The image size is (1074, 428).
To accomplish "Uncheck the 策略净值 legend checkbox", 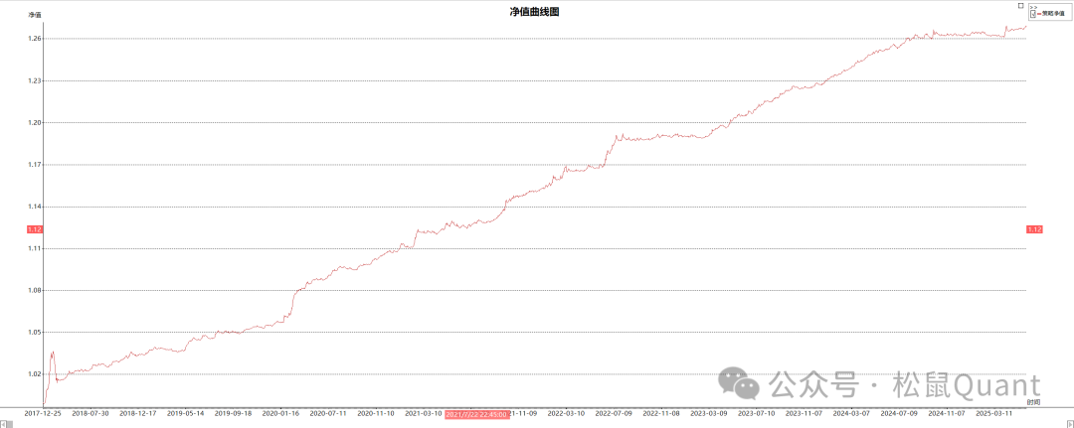I will [1033, 14].
